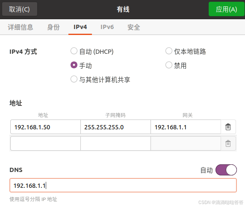Apply settings with the 应用(A) button
Viewport: 245px width, 207px height.
227,9
